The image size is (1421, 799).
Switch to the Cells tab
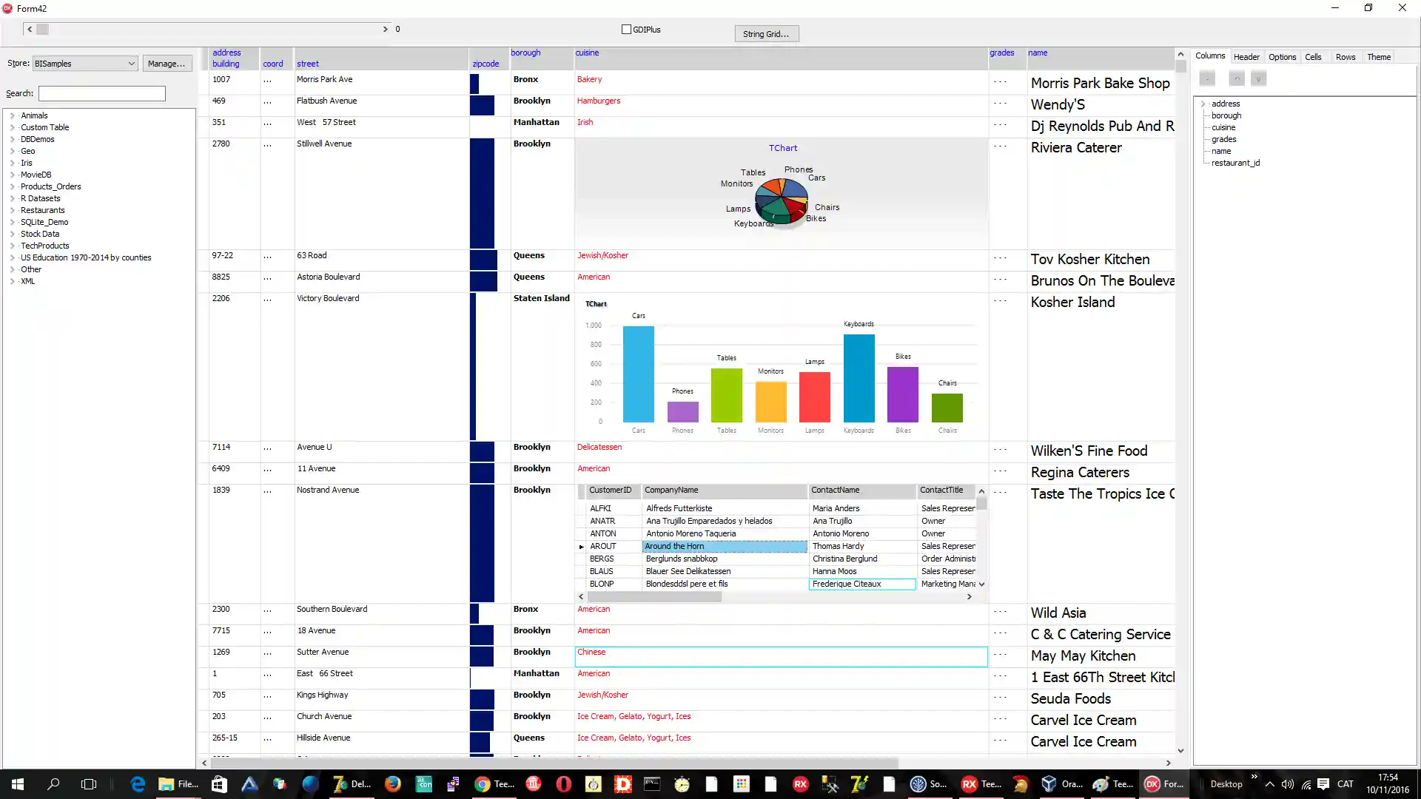[1313, 57]
